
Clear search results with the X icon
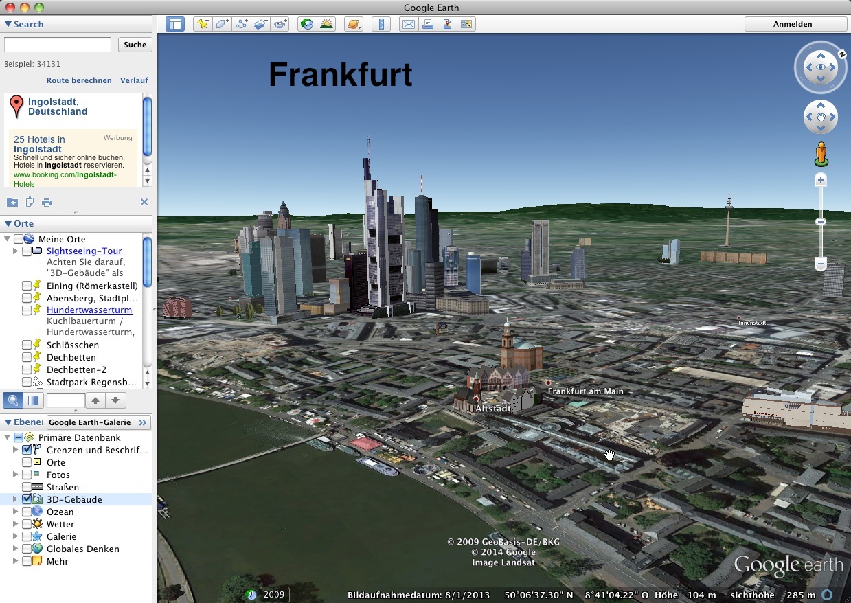click(x=144, y=202)
